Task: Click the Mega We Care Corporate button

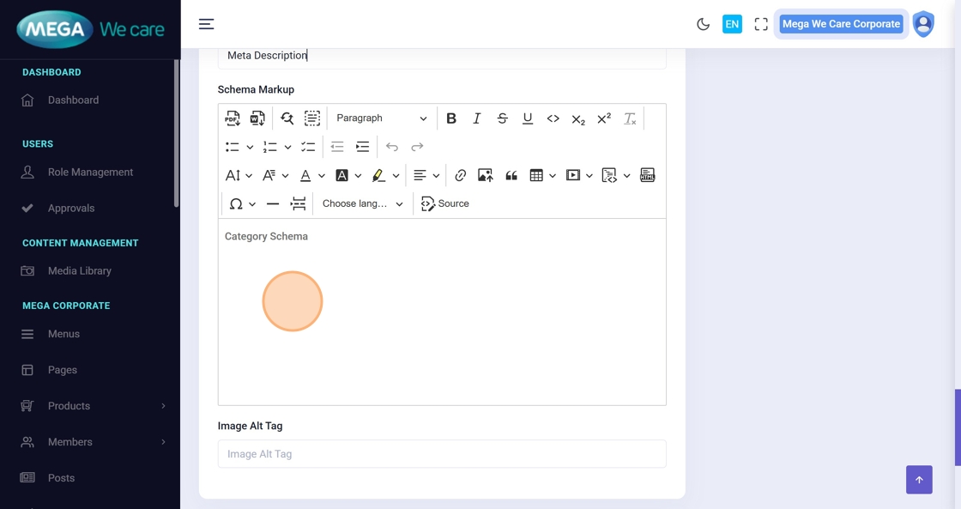Action: (840, 24)
